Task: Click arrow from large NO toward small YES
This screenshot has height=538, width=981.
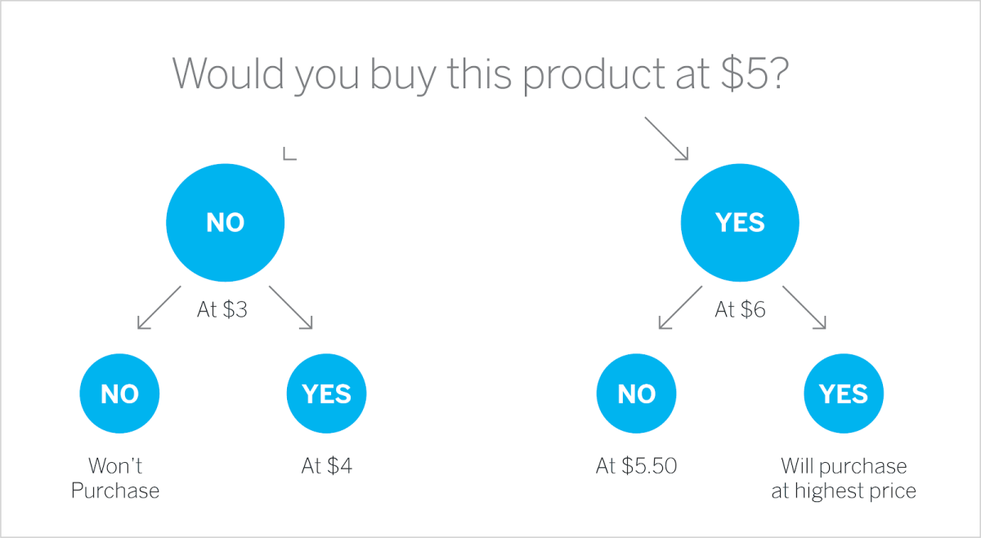Action: coord(291,307)
